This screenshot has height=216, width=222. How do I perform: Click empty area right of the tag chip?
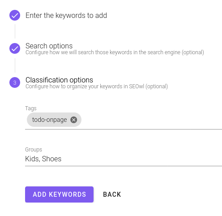(151, 120)
